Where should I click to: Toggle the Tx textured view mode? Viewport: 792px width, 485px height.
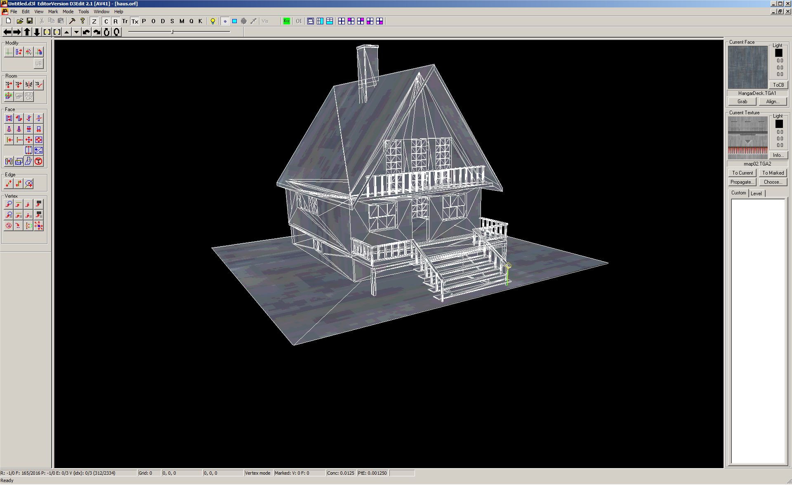click(x=135, y=21)
